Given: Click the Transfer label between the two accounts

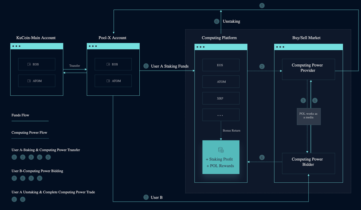Looking at the screenshot, I should pos(75,66).
